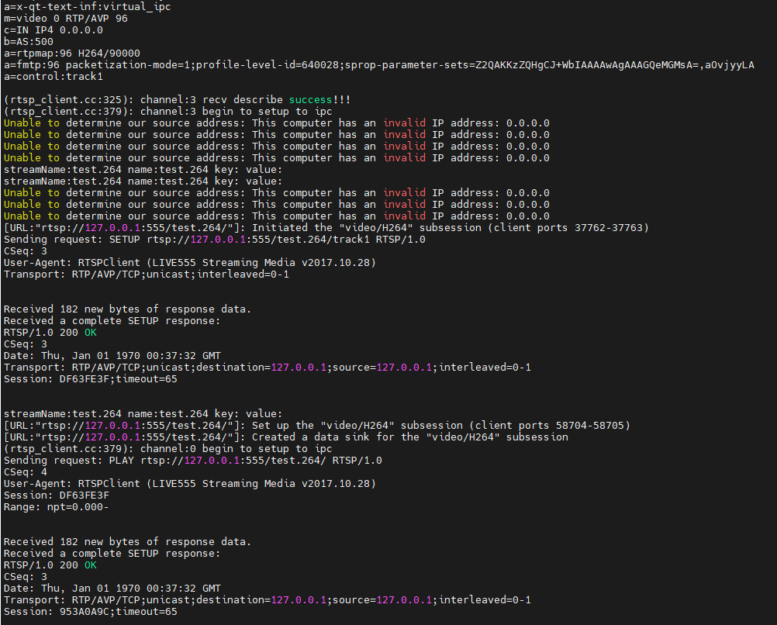Click the 'c=IN IP4 0.0.0.0' line
Screen dimensions: 777x625
(53, 30)
